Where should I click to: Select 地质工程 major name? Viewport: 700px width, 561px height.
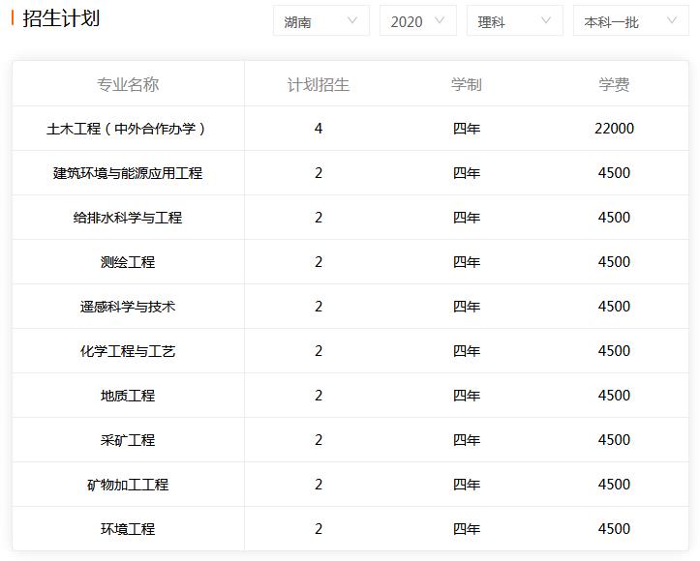pos(128,396)
